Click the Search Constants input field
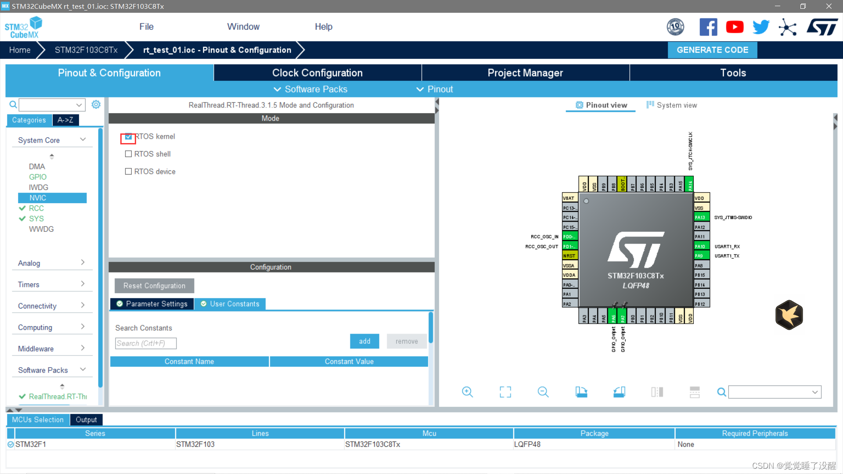 pyautogui.click(x=146, y=343)
